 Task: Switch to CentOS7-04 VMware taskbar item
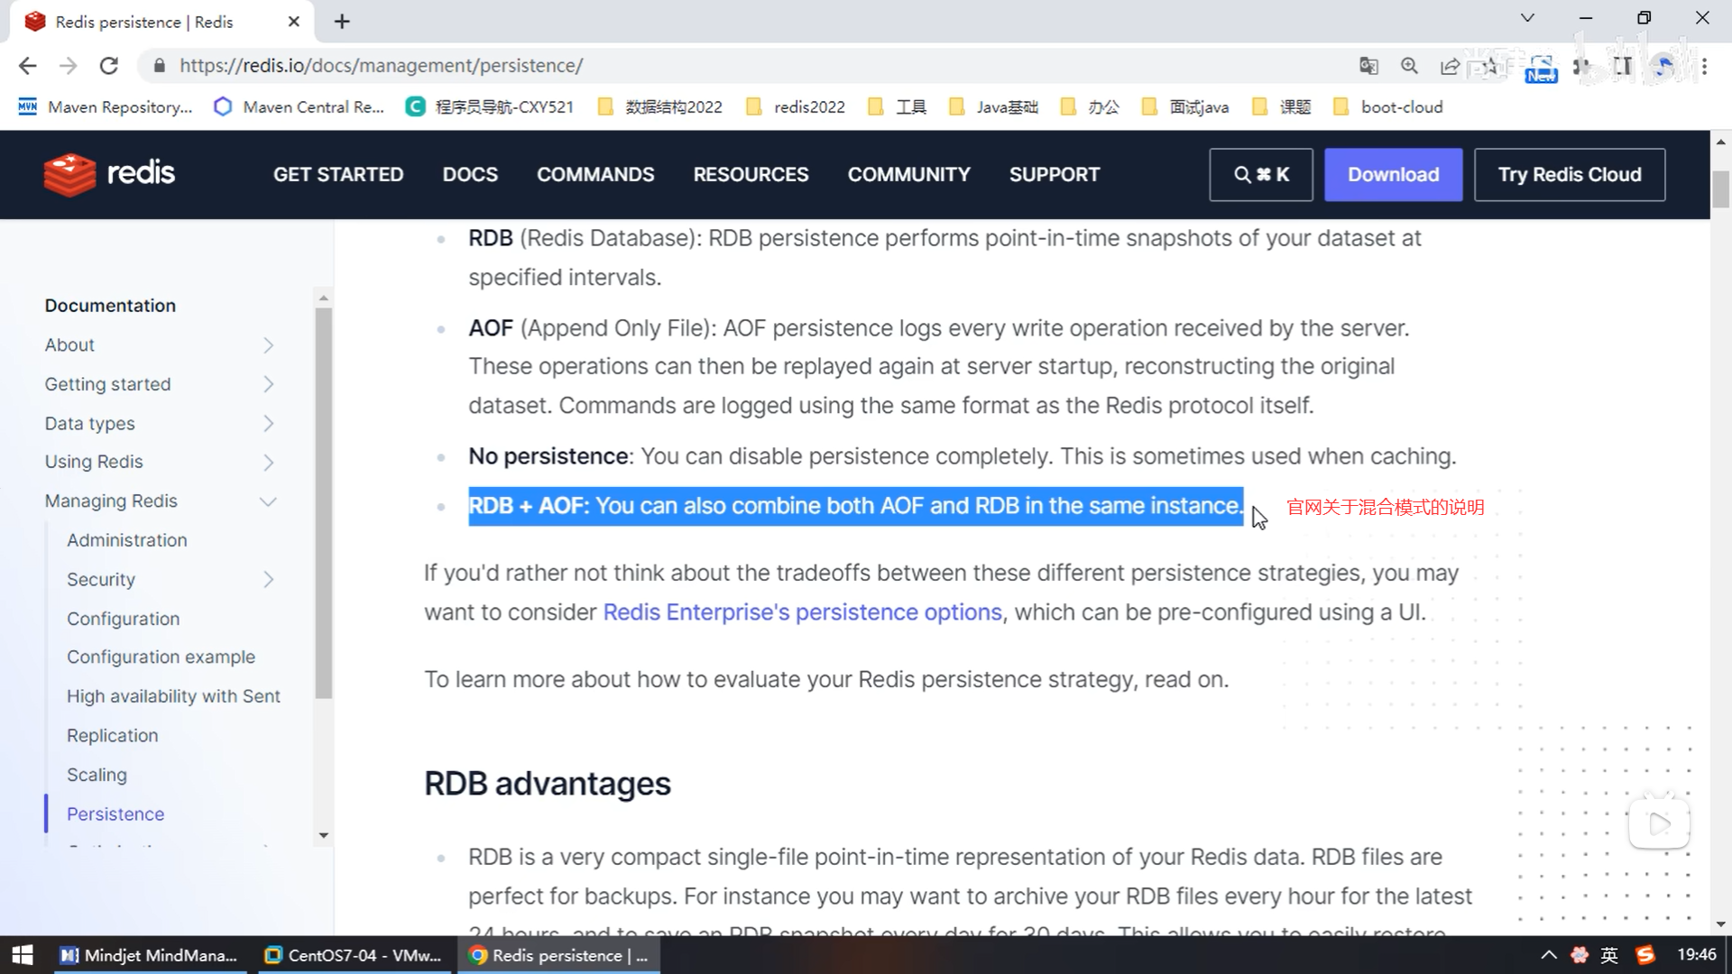coord(353,955)
